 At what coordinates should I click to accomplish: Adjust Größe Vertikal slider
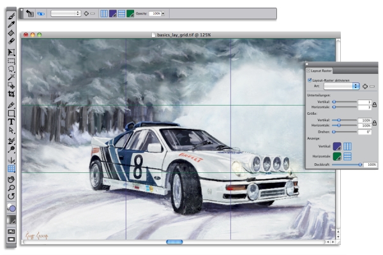click(x=345, y=120)
